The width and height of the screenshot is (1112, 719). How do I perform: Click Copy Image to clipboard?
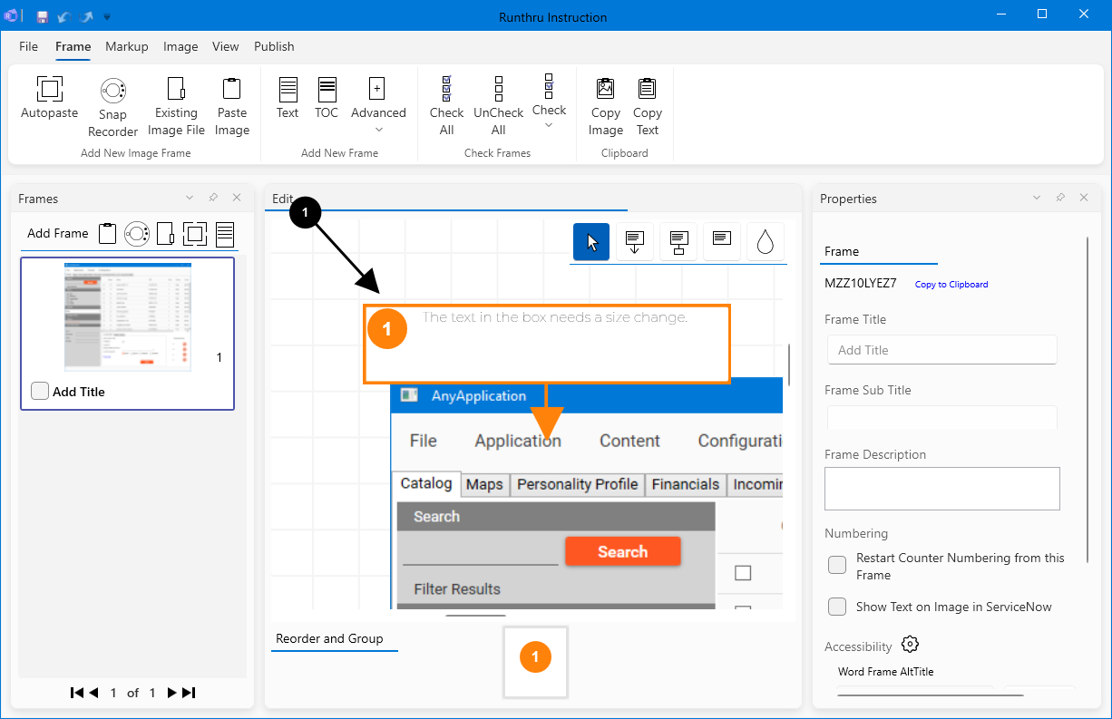point(605,89)
